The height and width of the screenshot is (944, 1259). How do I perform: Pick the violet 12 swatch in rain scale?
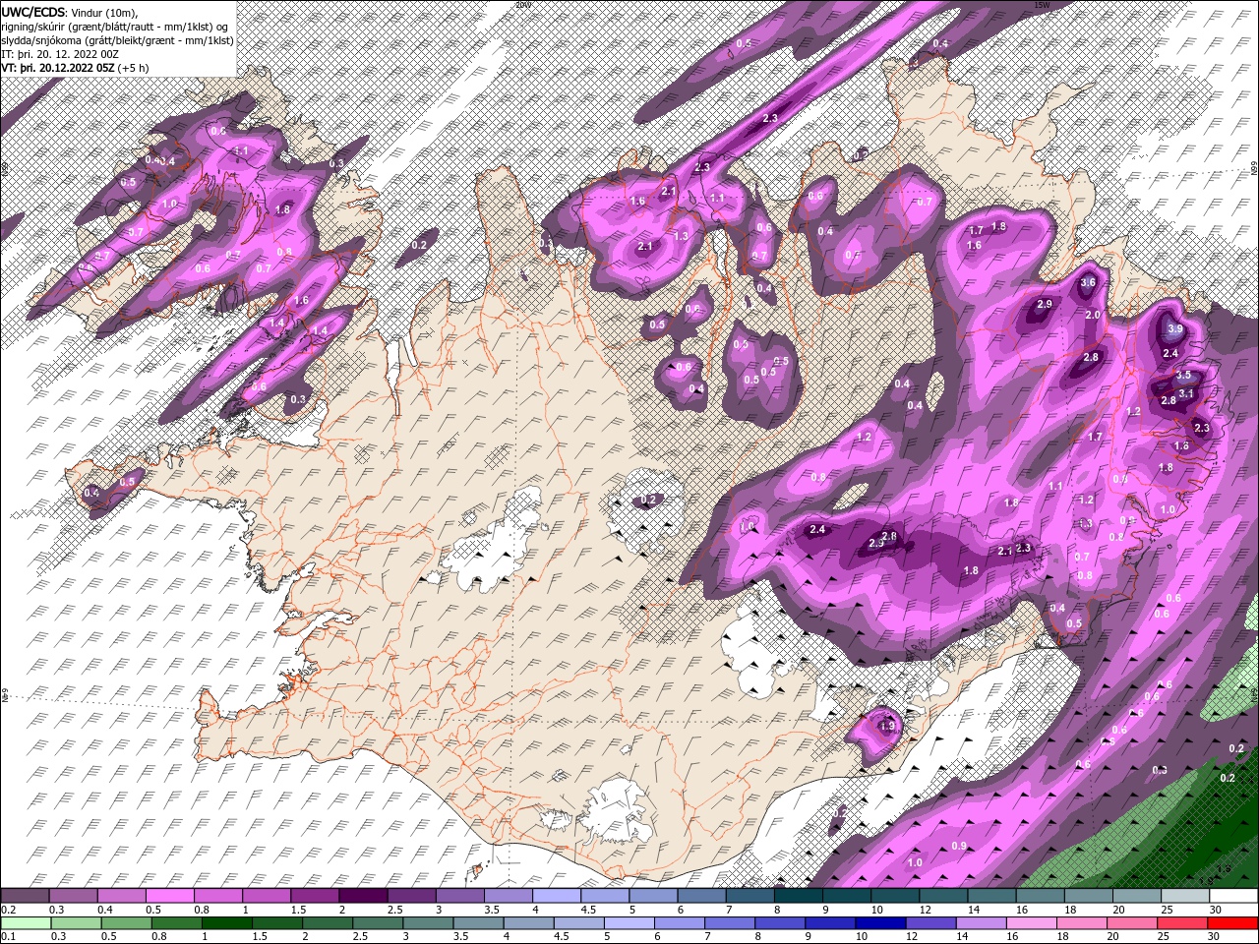tap(930, 923)
